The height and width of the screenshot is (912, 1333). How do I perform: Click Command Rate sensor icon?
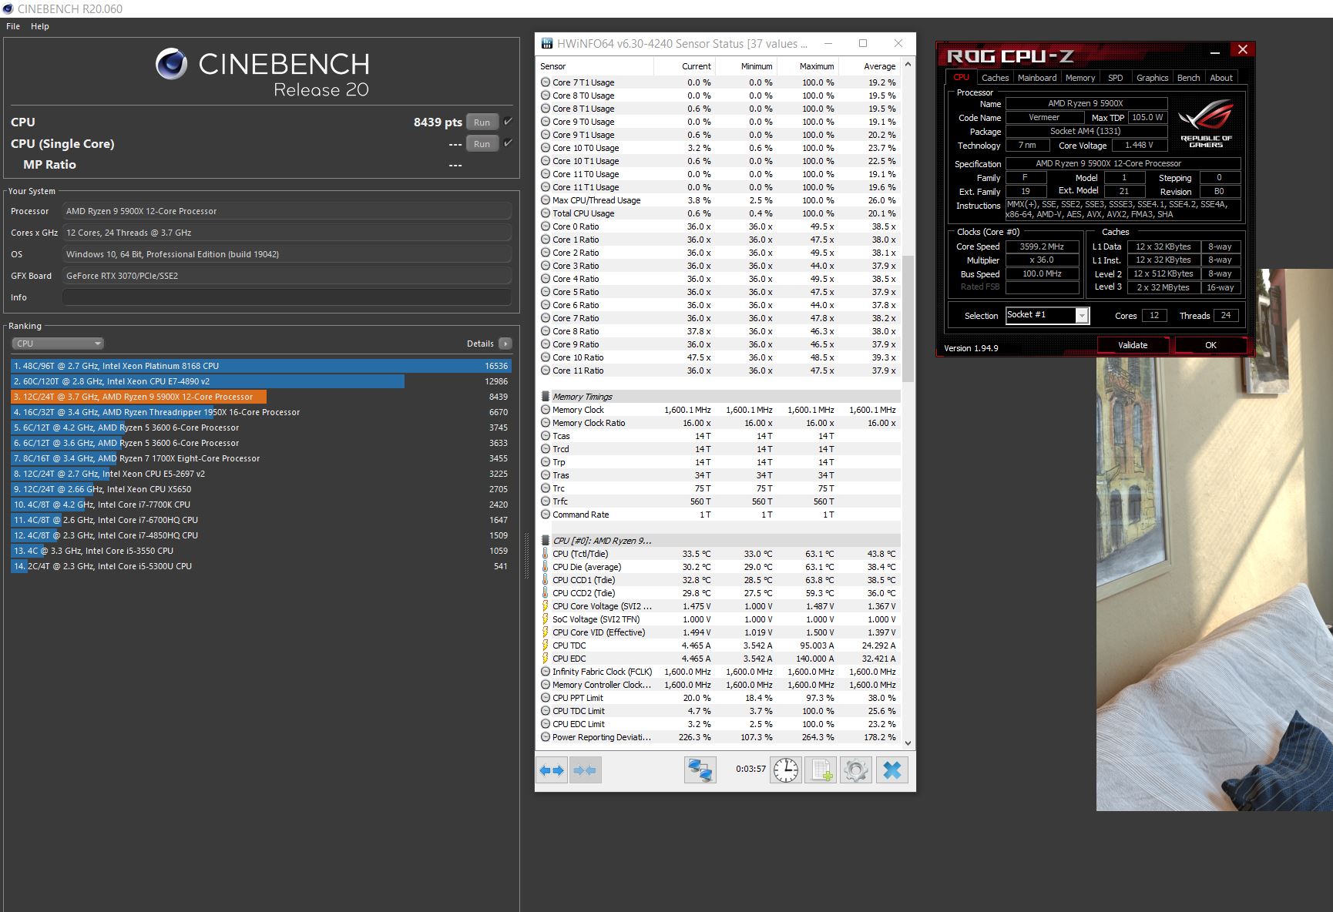[546, 515]
